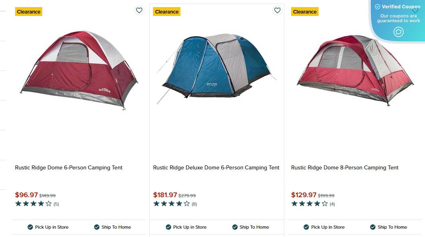
Task: Favorite the Deluxe Dome 6-Person tent heart
Action: (x=277, y=10)
